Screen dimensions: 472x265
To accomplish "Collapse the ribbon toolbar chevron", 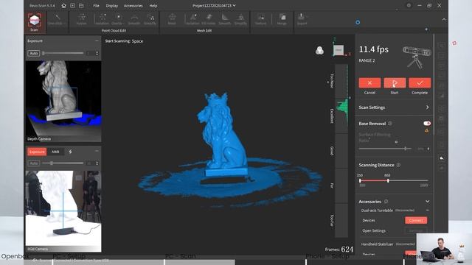I will click(x=444, y=20).
